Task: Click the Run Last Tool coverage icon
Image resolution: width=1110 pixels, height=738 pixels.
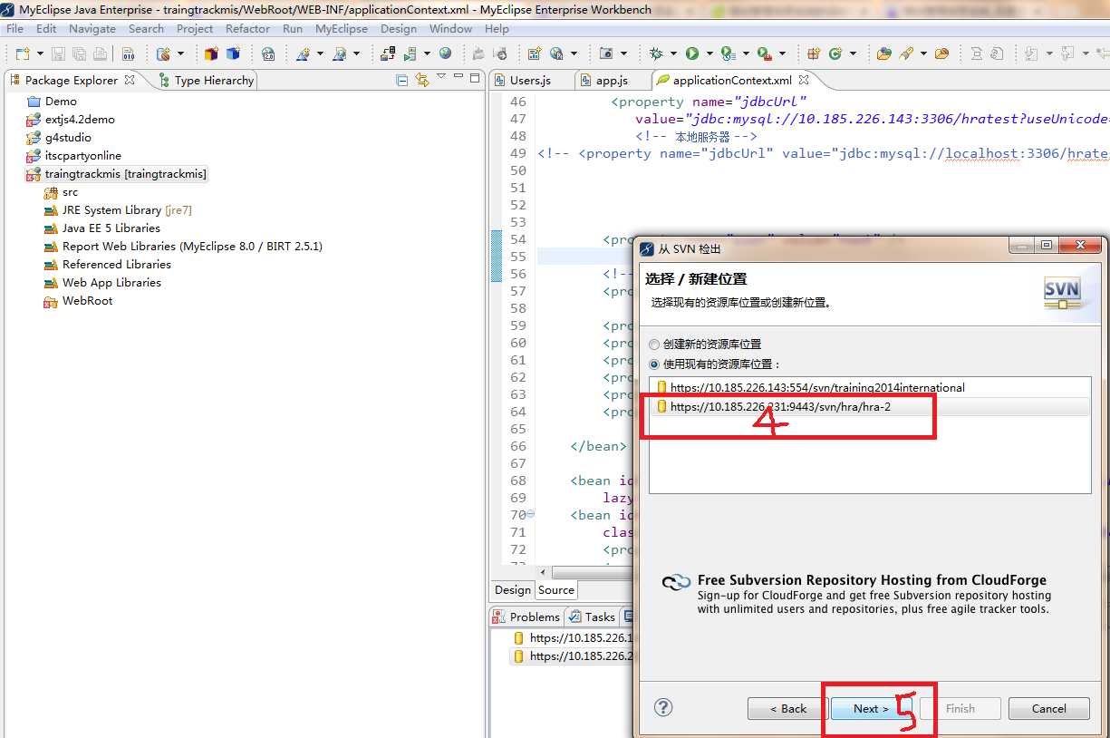Action: (x=728, y=53)
